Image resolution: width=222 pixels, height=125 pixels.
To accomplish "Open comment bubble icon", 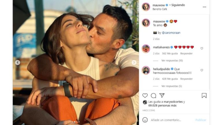I will click(x=153, y=95).
